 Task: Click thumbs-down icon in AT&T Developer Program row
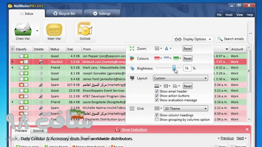point(21,96)
